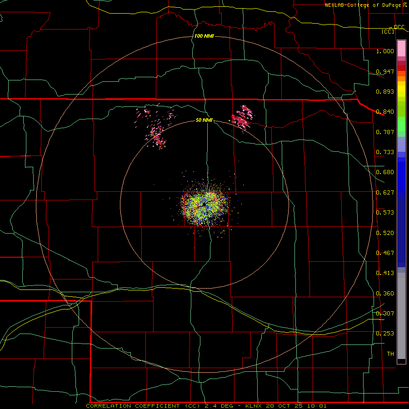Click the radar site echo cluster at the rings' center
This screenshot has width=409, height=409.
coord(204,205)
